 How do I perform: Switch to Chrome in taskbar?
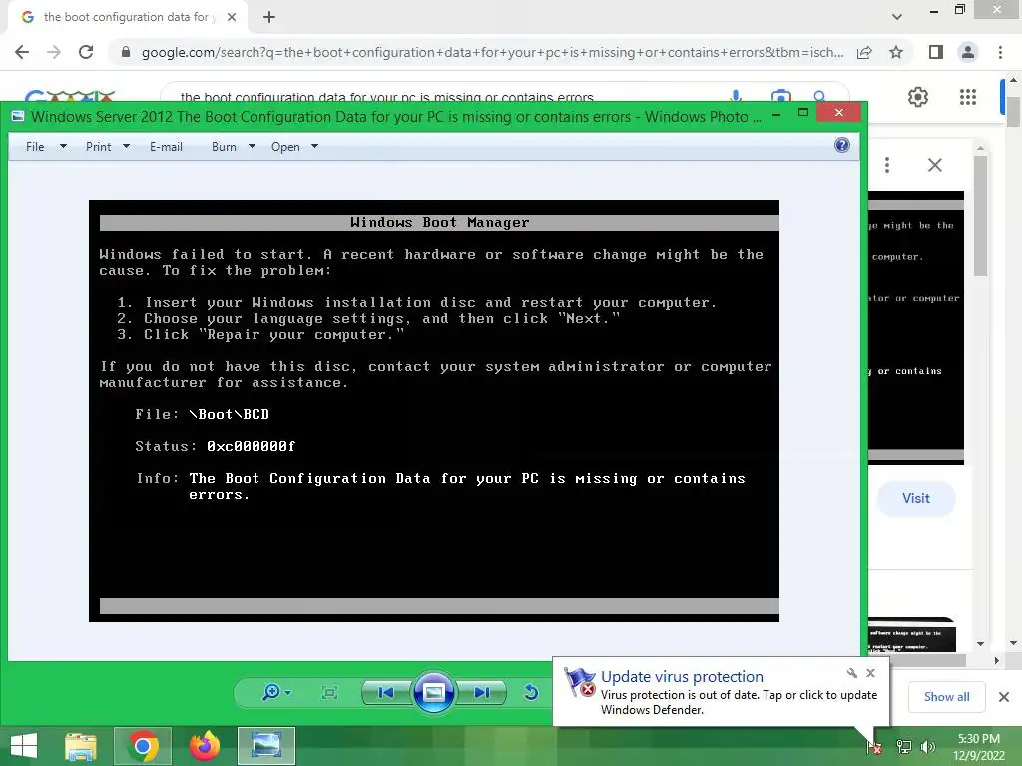click(x=142, y=746)
